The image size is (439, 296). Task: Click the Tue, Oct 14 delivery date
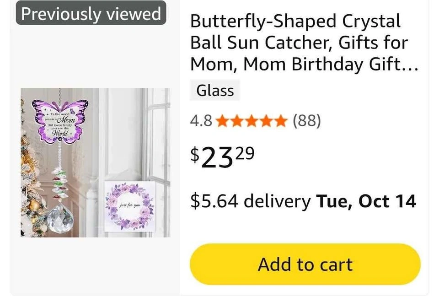[x=366, y=201]
